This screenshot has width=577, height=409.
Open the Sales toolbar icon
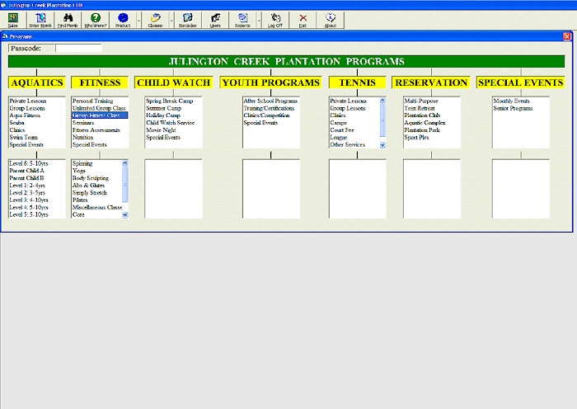pos(13,20)
